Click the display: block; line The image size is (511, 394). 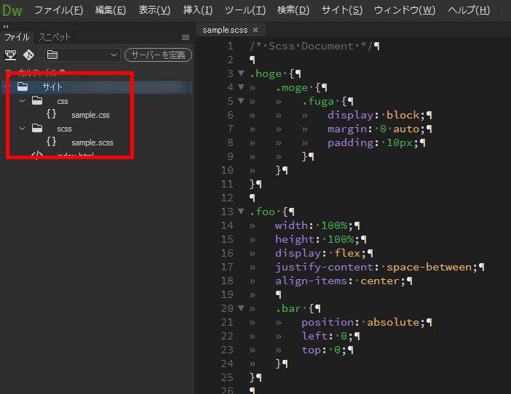[376, 115]
